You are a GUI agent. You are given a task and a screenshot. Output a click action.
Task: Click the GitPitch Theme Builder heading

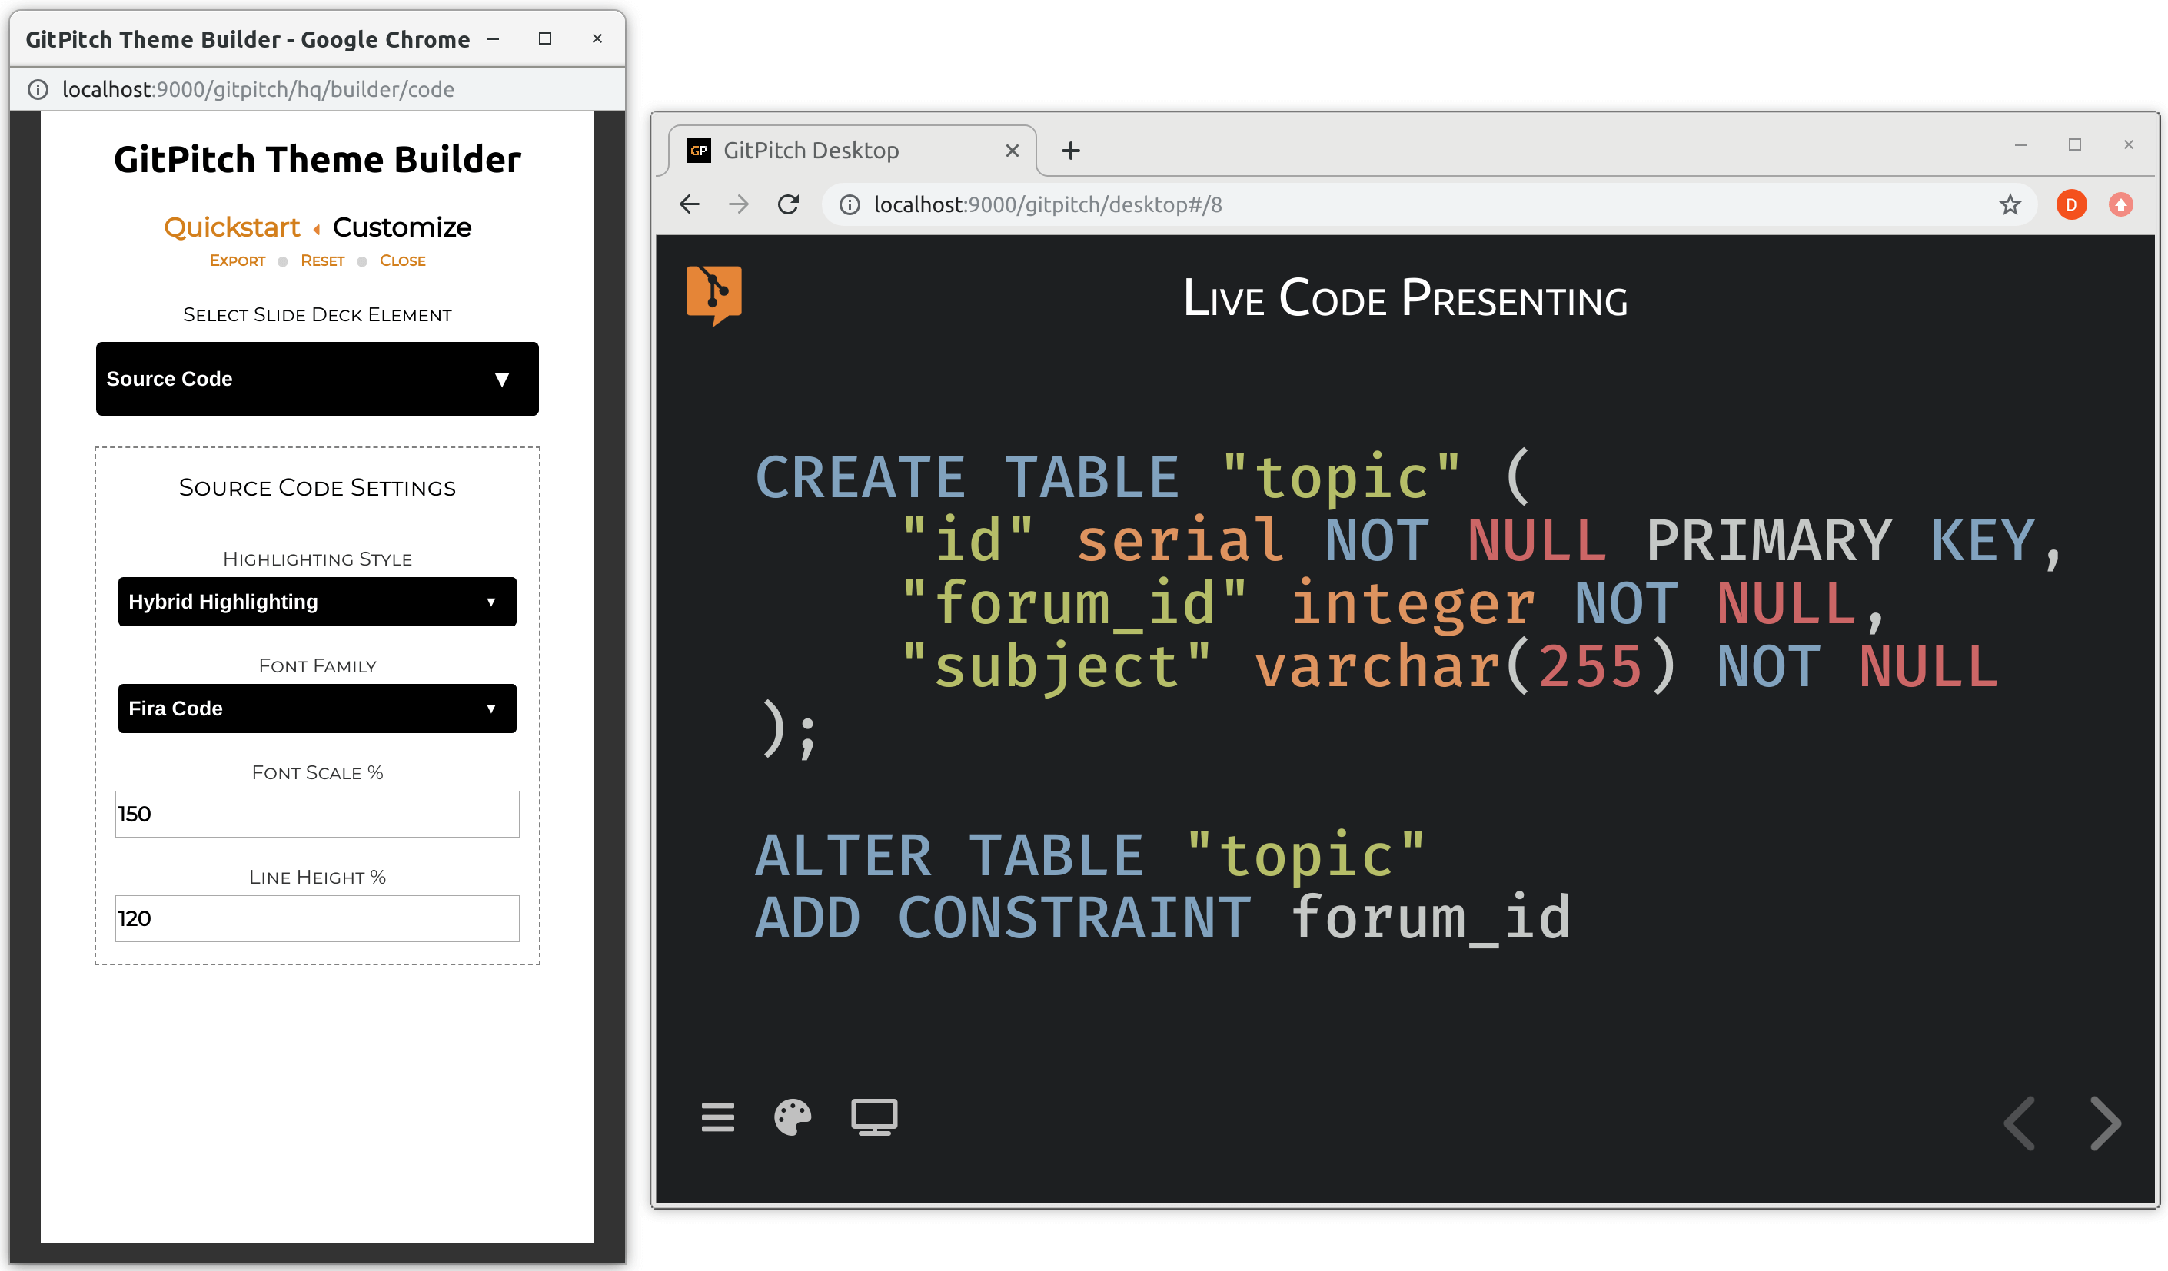click(318, 160)
